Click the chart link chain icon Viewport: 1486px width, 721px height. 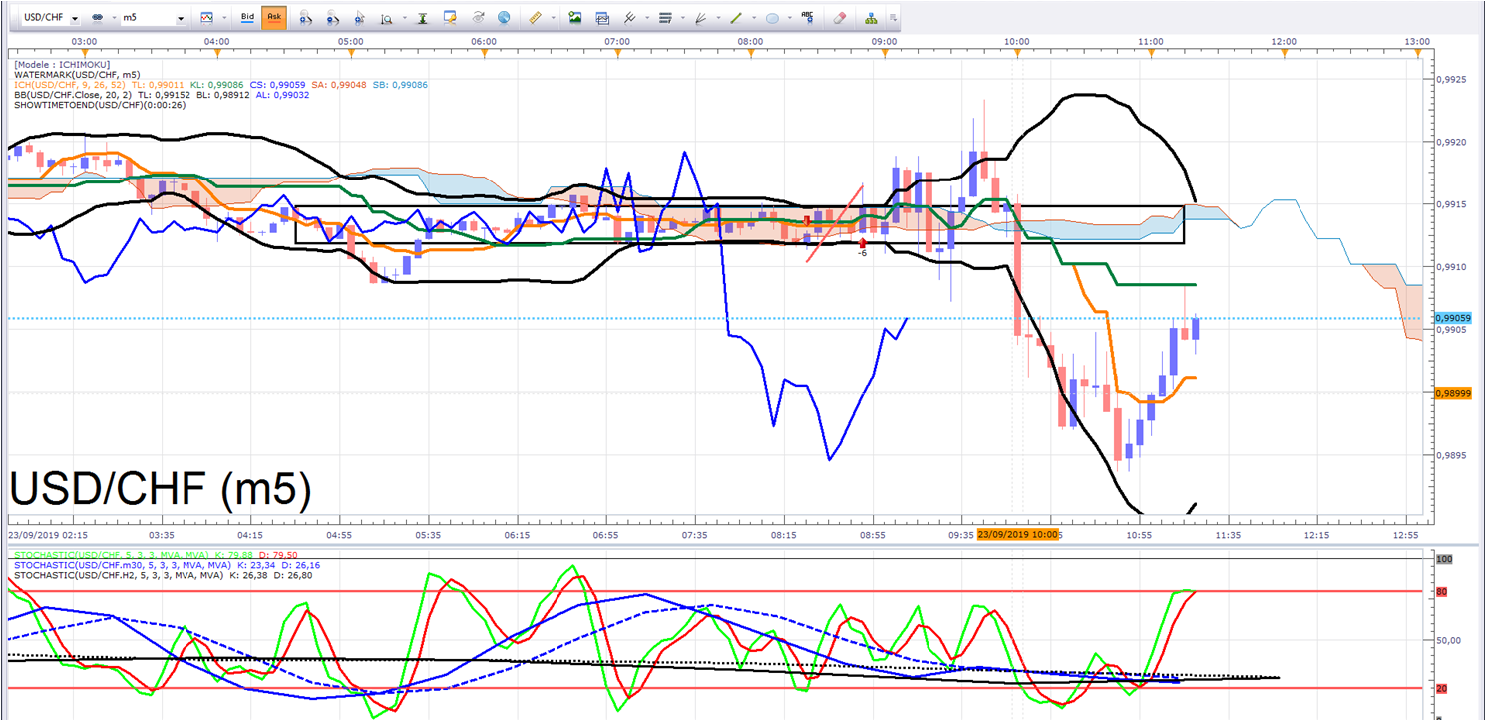97,18
